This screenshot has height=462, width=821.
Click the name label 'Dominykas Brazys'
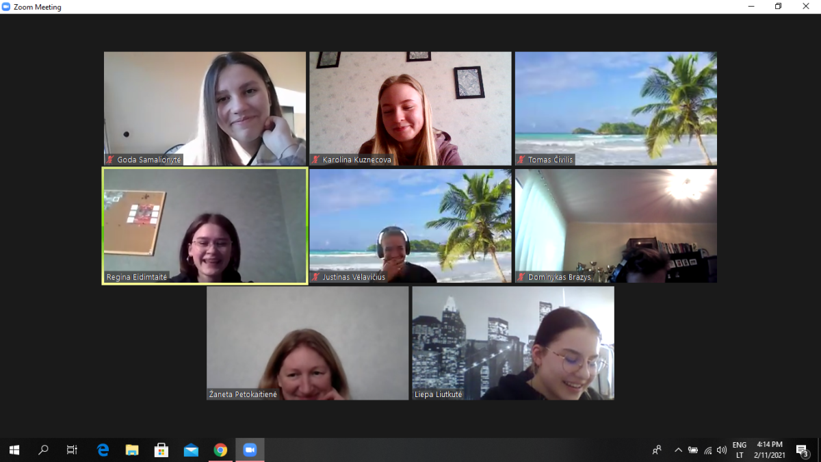click(x=560, y=277)
